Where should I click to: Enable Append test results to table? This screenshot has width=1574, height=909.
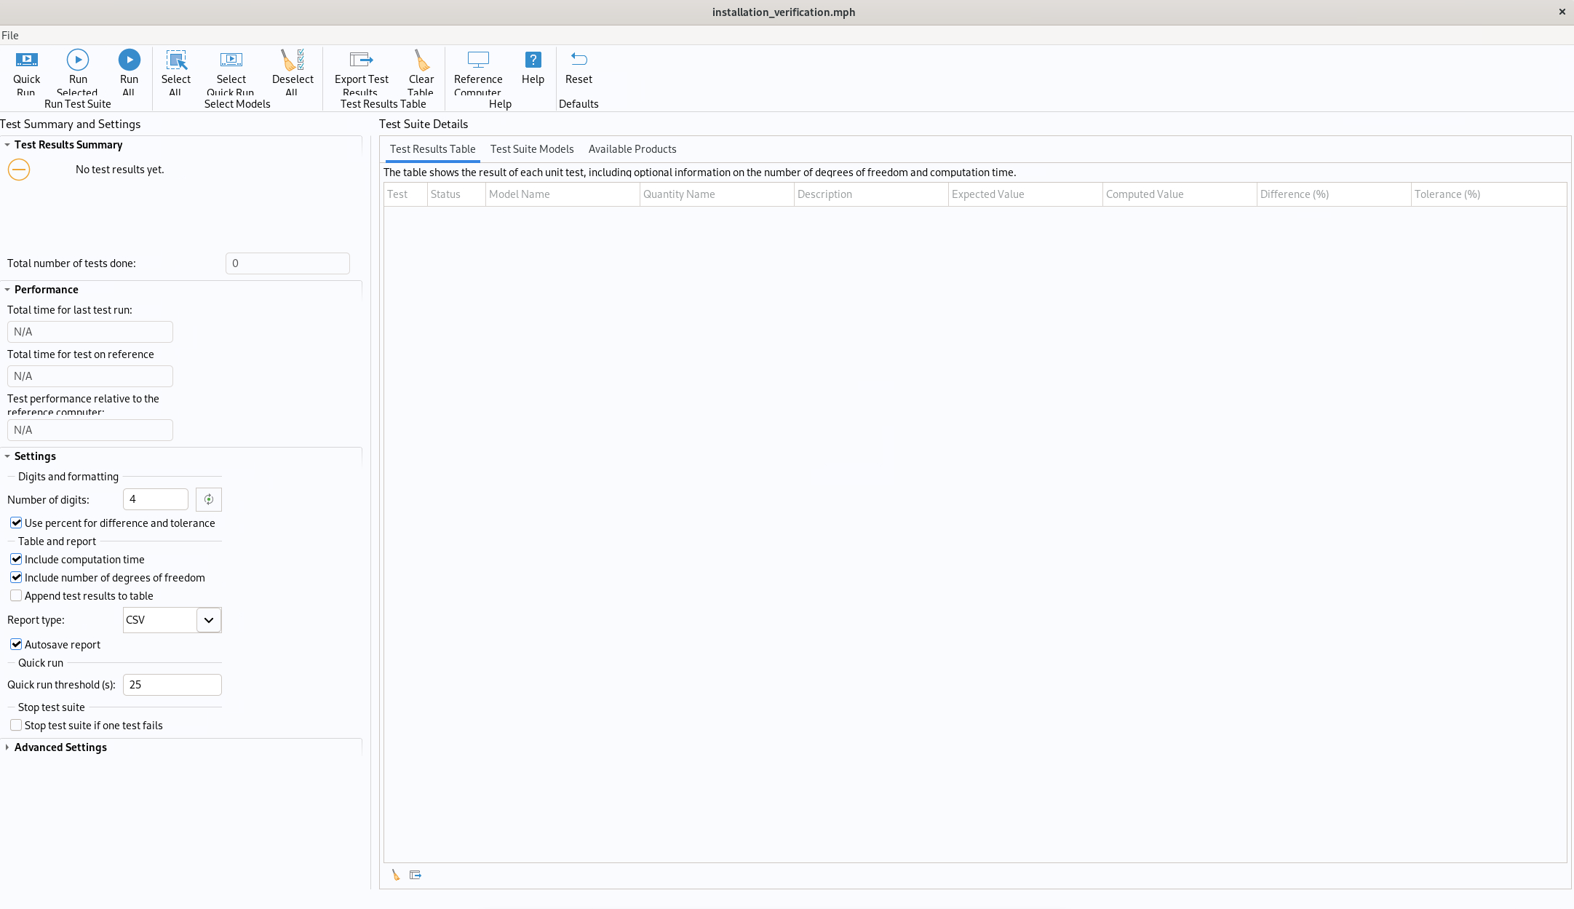(16, 596)
